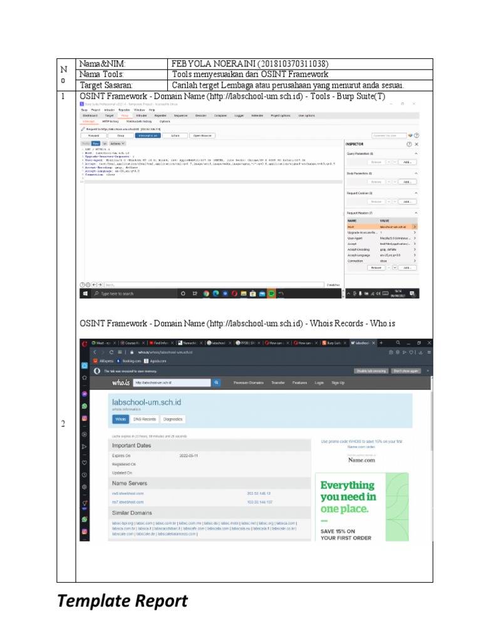The image size is (481, 641).
Task: Click Burp editor settings gear icon
Action: (x=88, y=285)
